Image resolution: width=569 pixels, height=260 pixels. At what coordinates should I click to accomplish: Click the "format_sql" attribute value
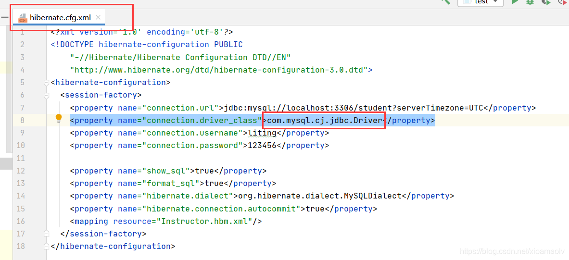[x=171, y=184]
